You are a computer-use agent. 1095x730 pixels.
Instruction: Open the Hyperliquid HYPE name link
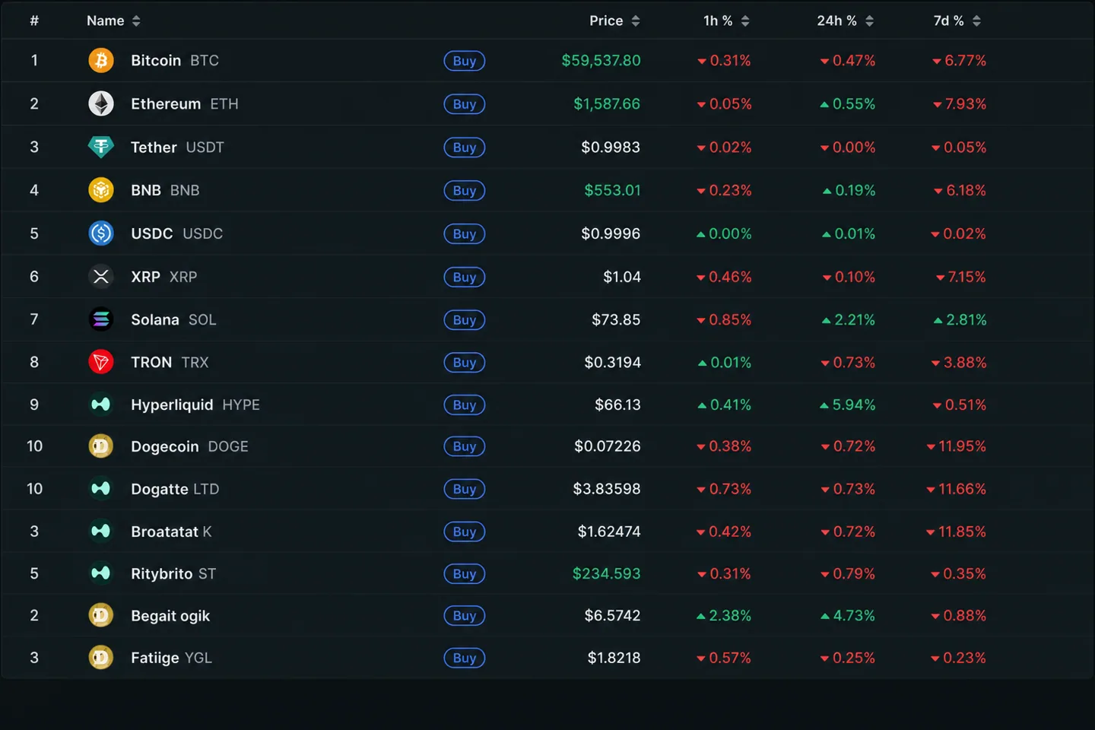click(195, 405)
